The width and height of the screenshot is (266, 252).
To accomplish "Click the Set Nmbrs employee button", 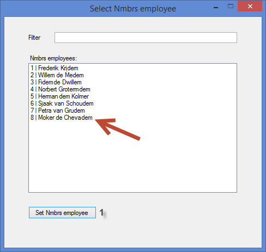I will [62, 212].
